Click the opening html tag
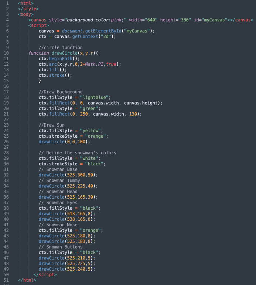 point(25,3)
